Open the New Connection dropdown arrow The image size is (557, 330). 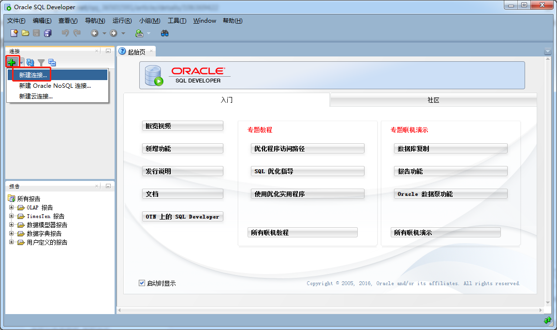coord(22,63)
